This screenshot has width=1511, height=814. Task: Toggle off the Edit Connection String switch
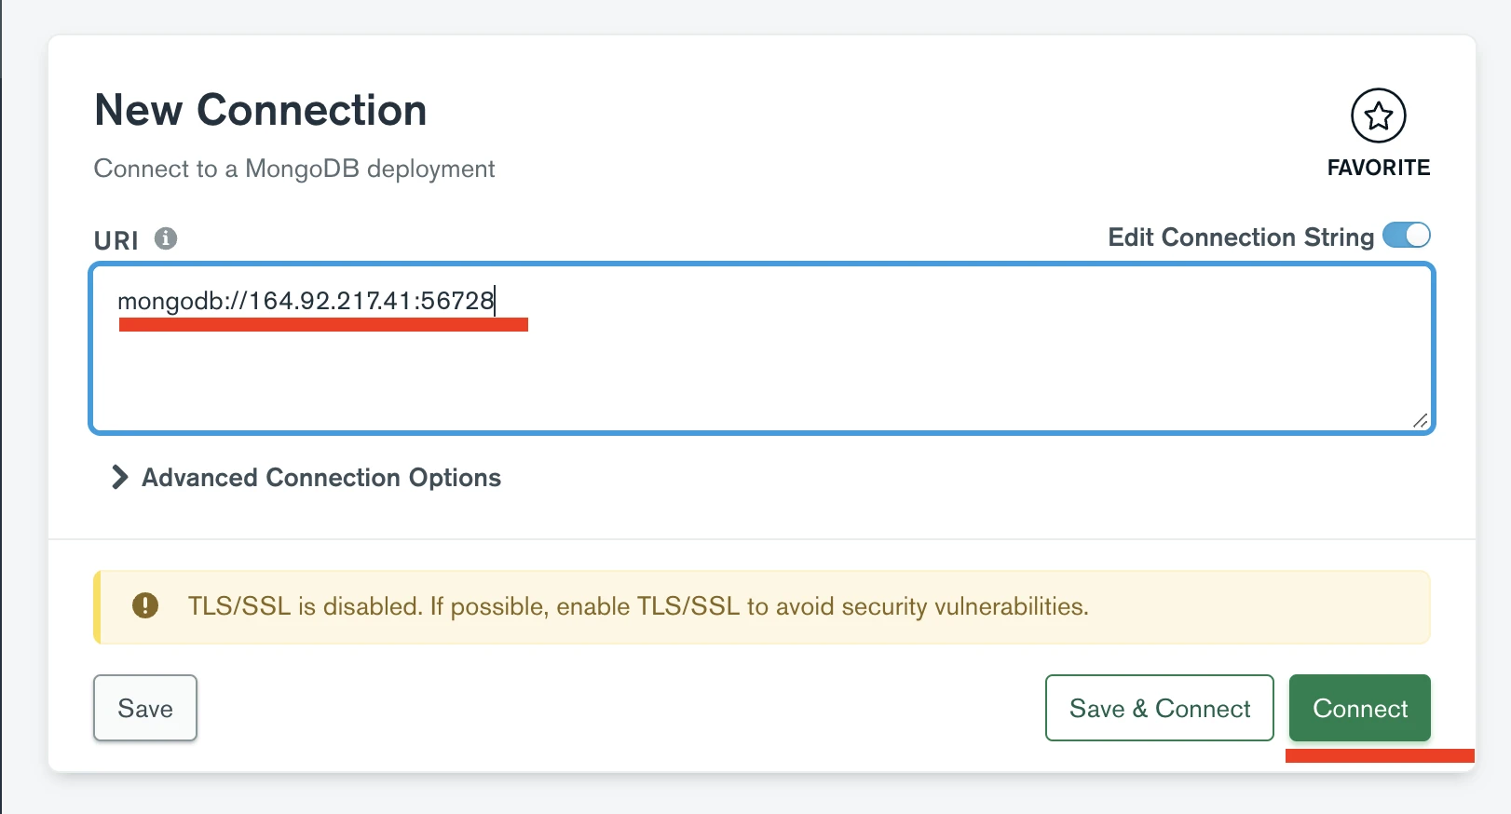click(x=1406, y=236)
